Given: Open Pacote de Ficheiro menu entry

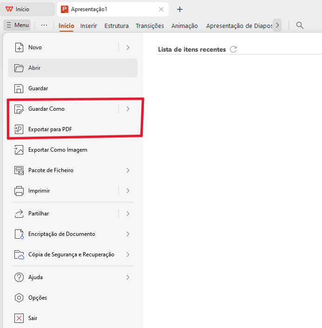Looking at the screenshot, I should pos(72,170).
